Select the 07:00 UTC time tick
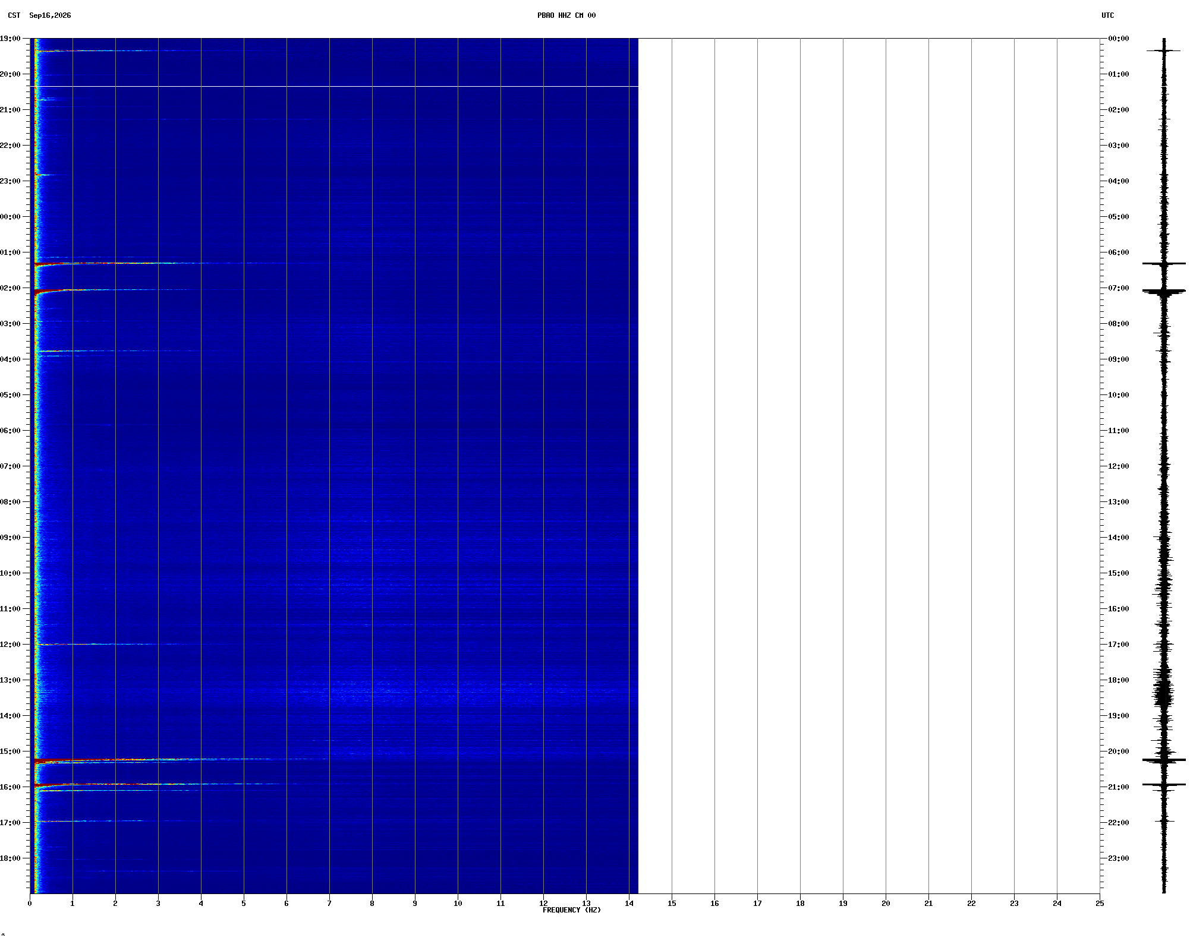 (x=1118, y=288)
